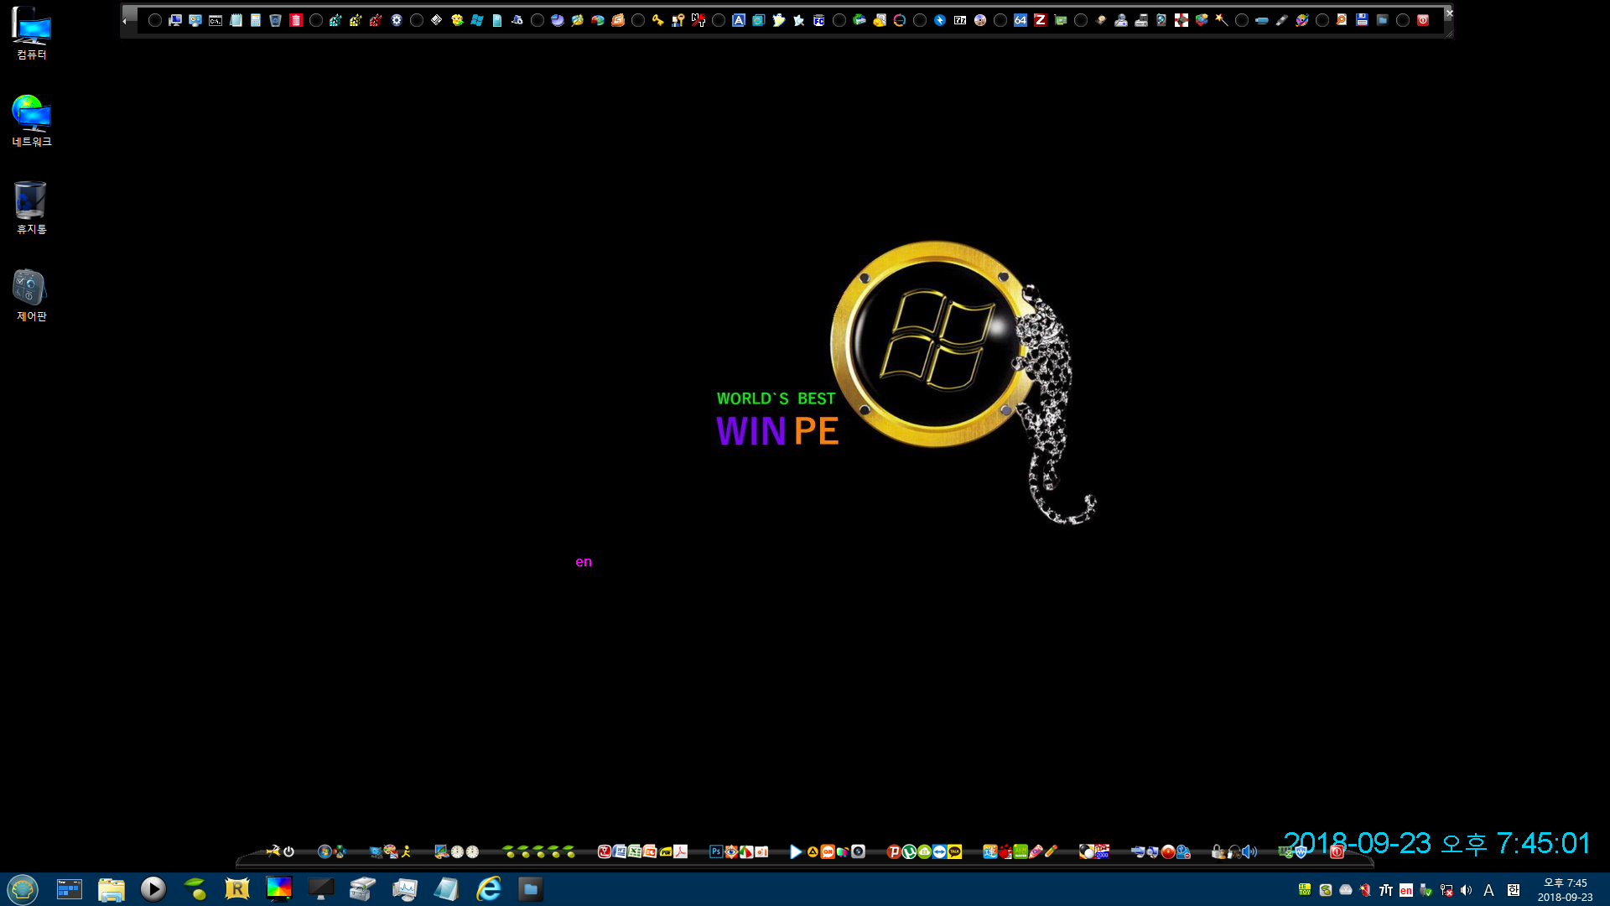Screen dimensions: 1610x906
Task: Click the Windows flag icon in top dock
Action: (x=477, y=20)
